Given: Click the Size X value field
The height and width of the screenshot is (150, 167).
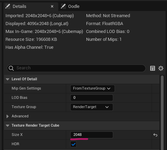Looking at the screenshot, I should (x=92, y=135).
